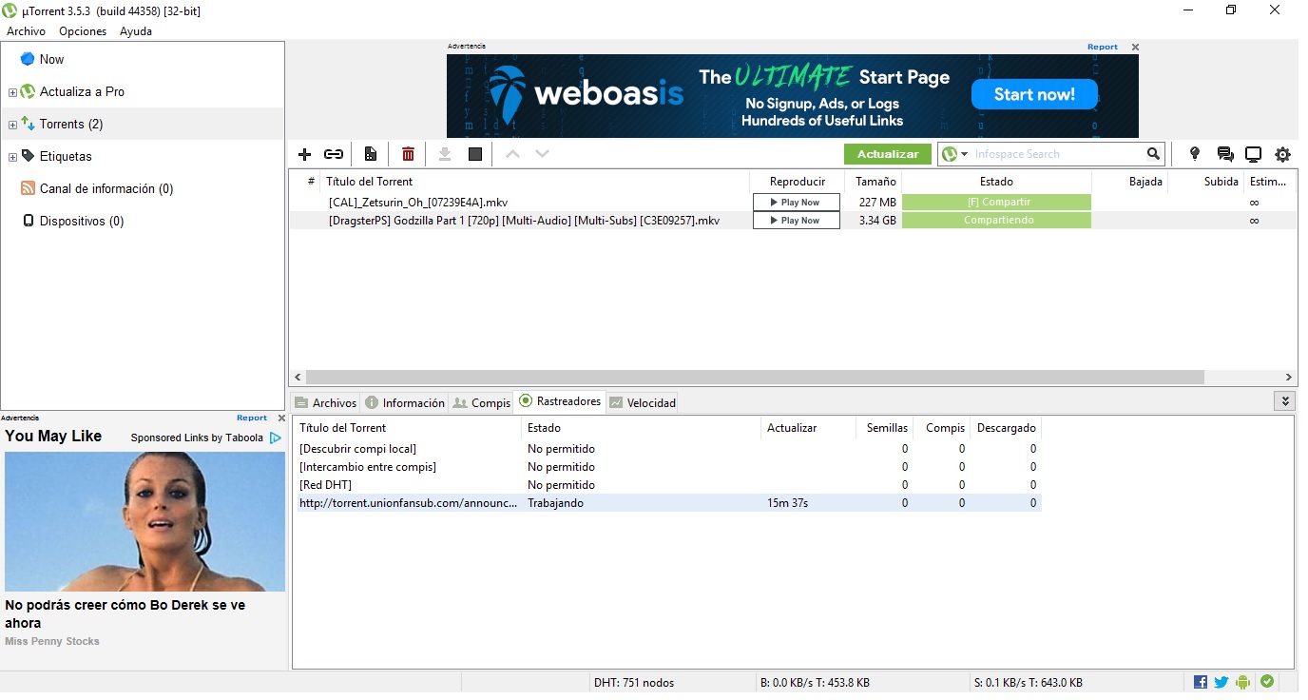The width and height of the screenshot is (1308, 700).
Task: Click the Facebook icon in status bar
Action: click(1201, 682)
